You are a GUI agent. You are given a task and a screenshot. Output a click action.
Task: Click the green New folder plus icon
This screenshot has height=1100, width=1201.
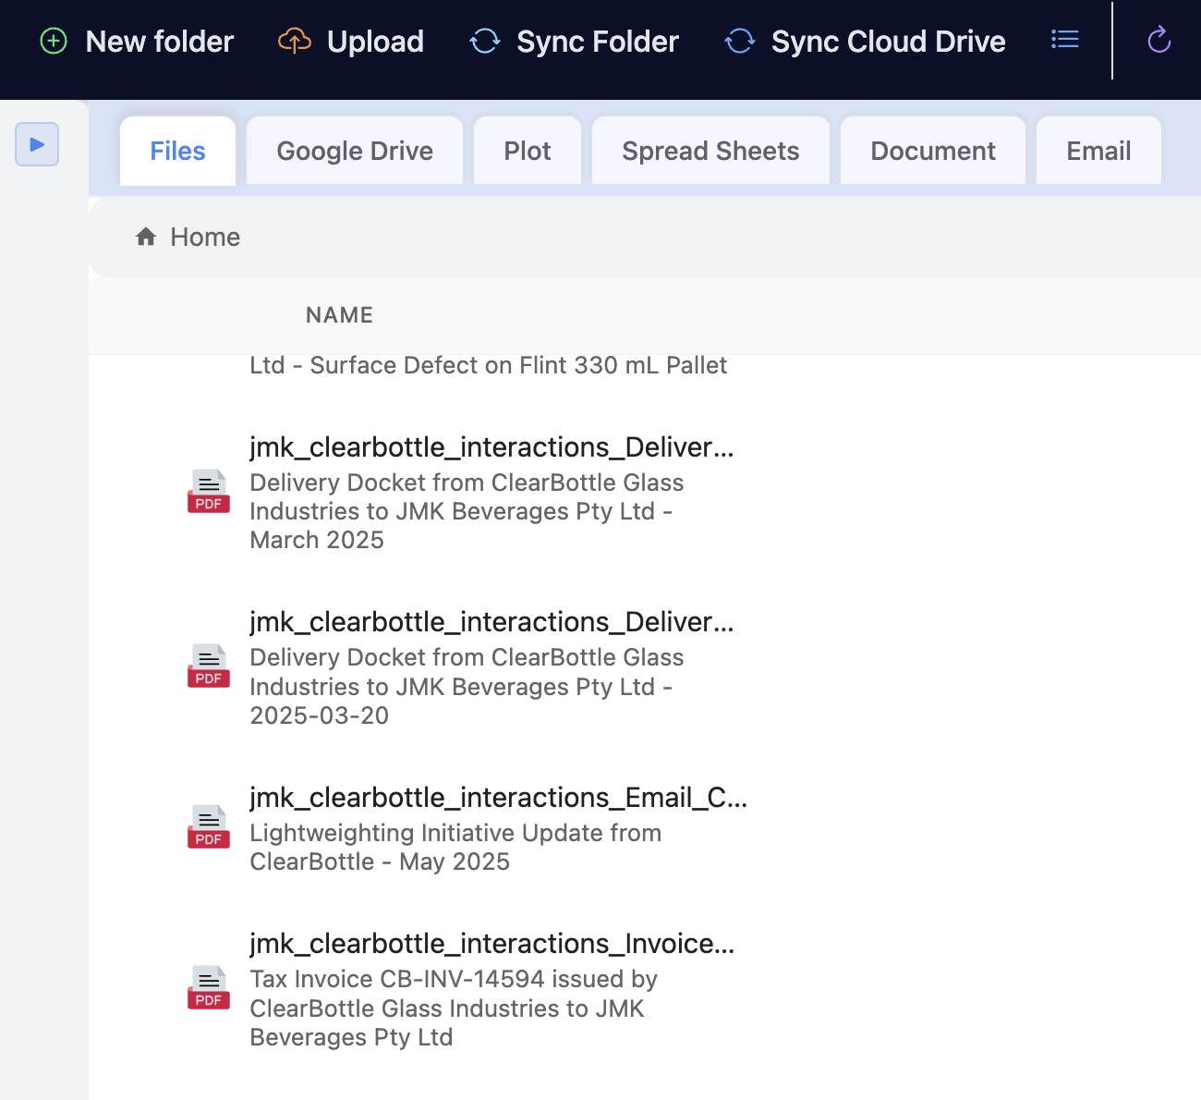pos(54,42)
